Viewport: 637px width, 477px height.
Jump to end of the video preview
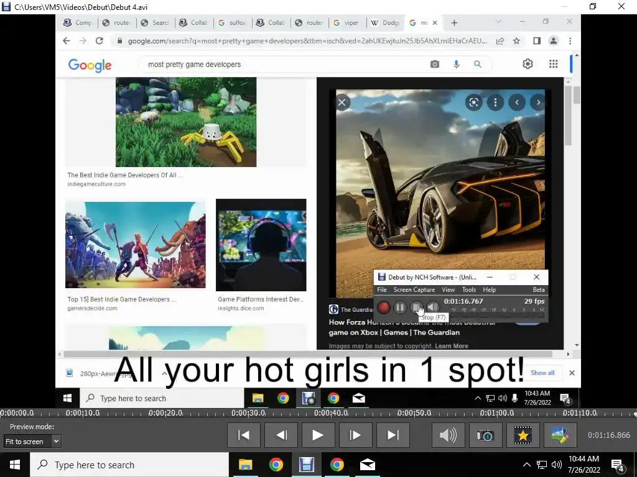click(393, 435)
